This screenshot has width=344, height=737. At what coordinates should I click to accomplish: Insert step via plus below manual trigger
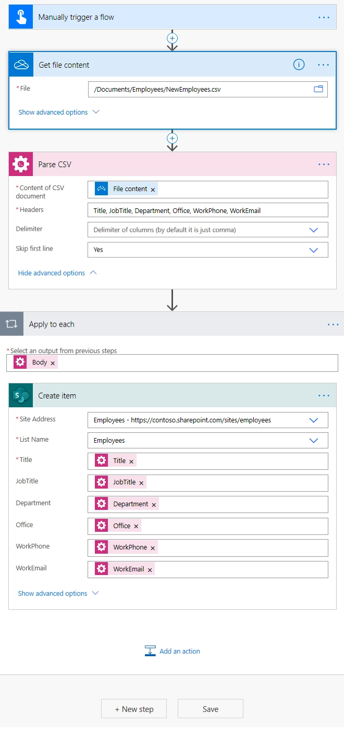pos(172,38)
